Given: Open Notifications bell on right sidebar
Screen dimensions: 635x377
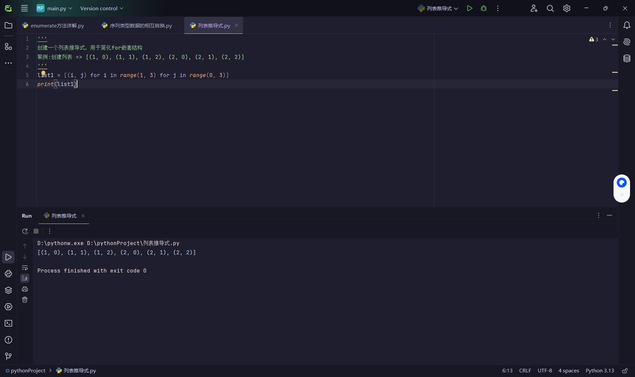Looking at the screenshot, I should point(627,25).
